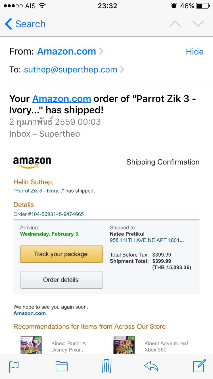Go to previous message with up arrow
Screen dimensions: 213x379
175,24
